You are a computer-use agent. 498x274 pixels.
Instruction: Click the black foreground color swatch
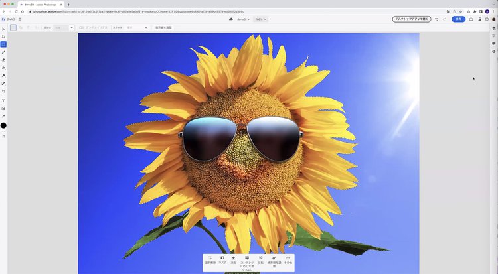(3, 125)
